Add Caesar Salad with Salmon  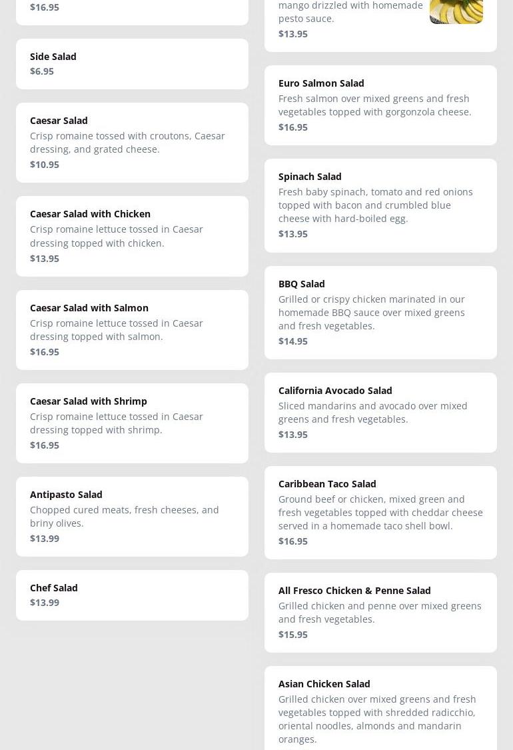pyautogui.click(x=132, y=329)
